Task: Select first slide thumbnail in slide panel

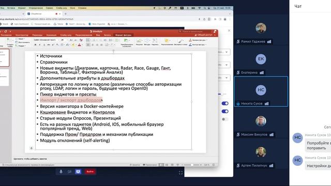Action: click(x=4, y=57)
